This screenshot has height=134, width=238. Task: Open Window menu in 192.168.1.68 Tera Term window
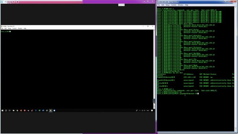(x=180, y=5)
